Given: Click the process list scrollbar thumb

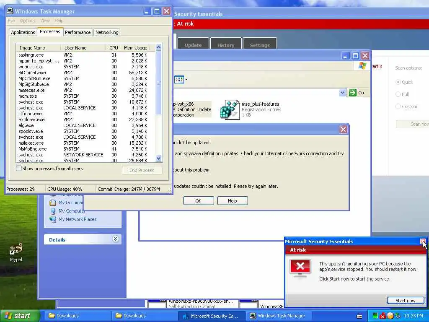Looking at the screenshot, I should 158,83.
